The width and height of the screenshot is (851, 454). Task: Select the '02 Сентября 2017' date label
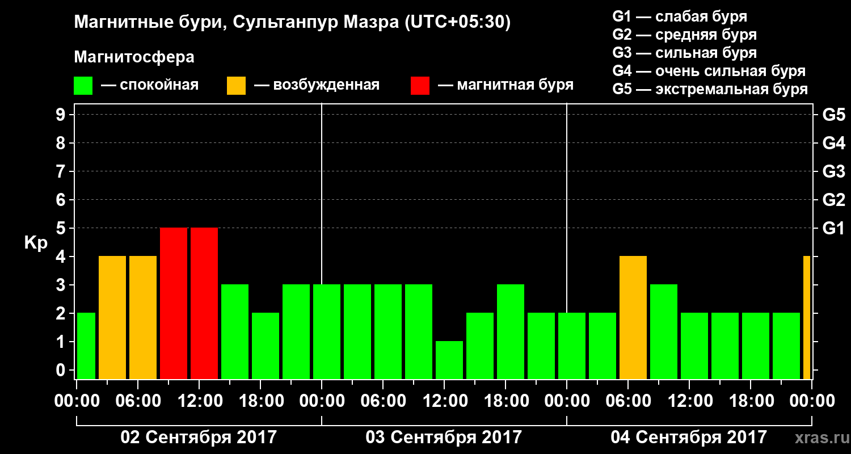(199, 438)
